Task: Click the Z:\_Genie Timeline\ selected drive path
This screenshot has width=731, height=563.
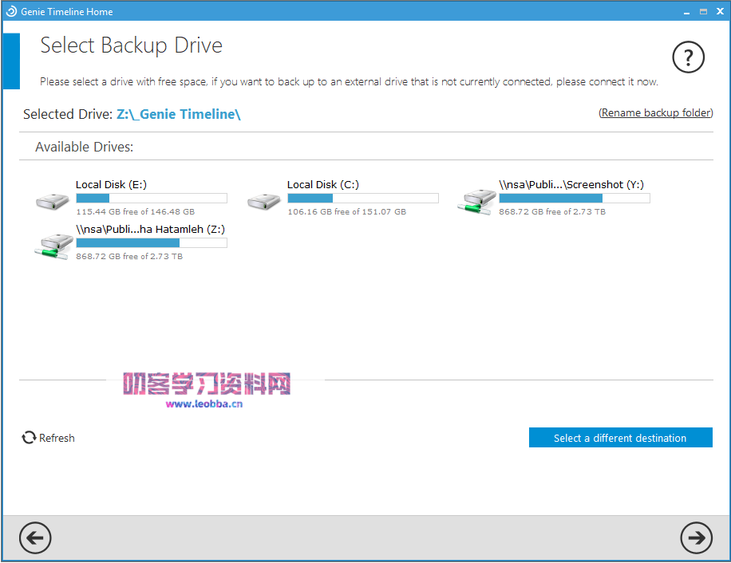Action: pos(179,114)
